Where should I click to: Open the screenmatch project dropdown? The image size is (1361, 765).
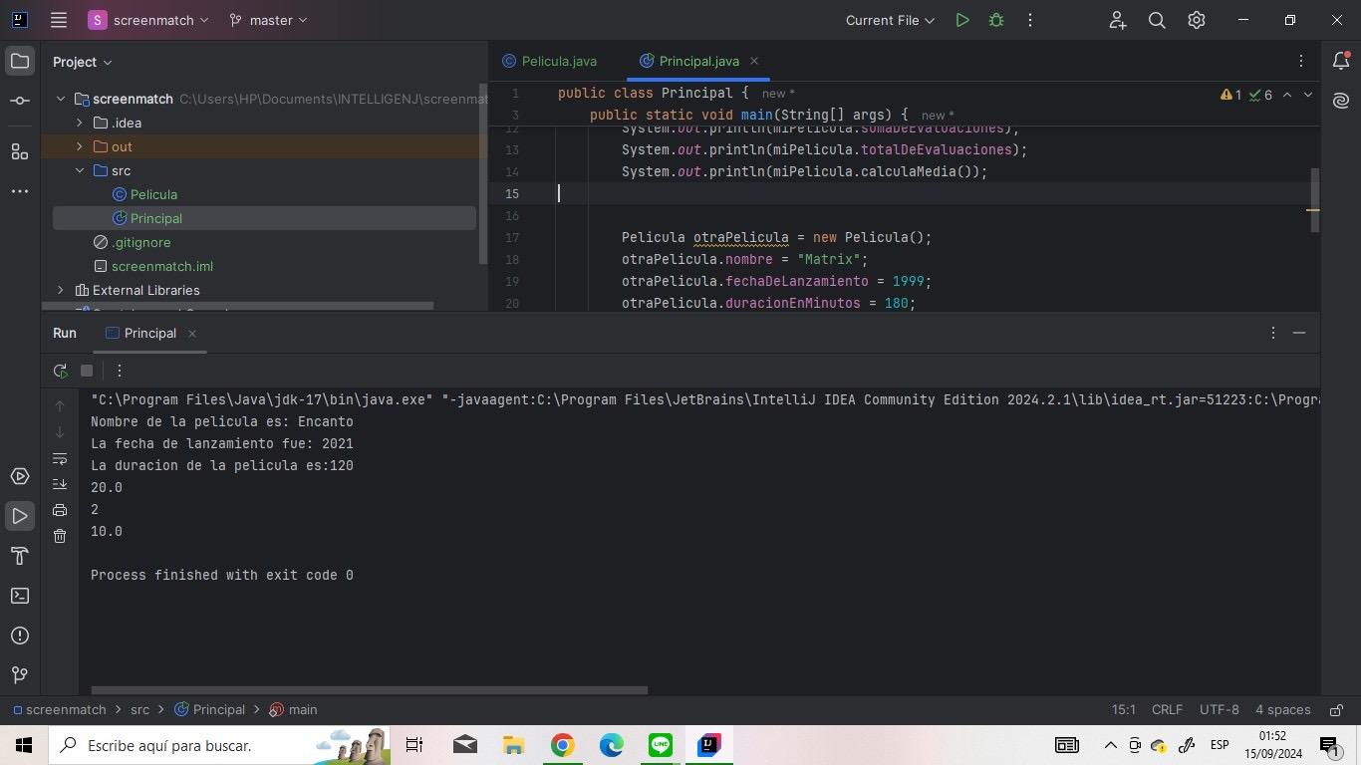tap(148, 20)
